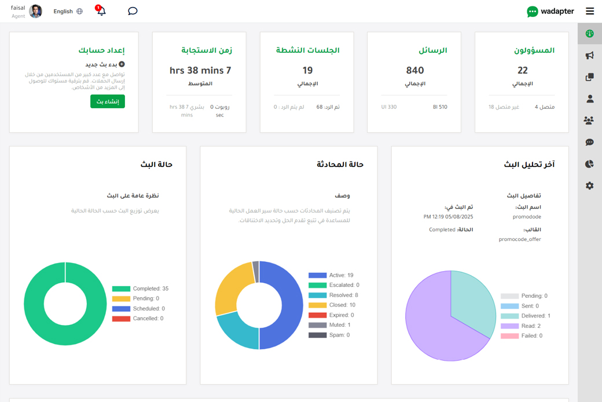602x402 pixels.
Task: Open the hamburger menu at top right
Action: (590, 11)
